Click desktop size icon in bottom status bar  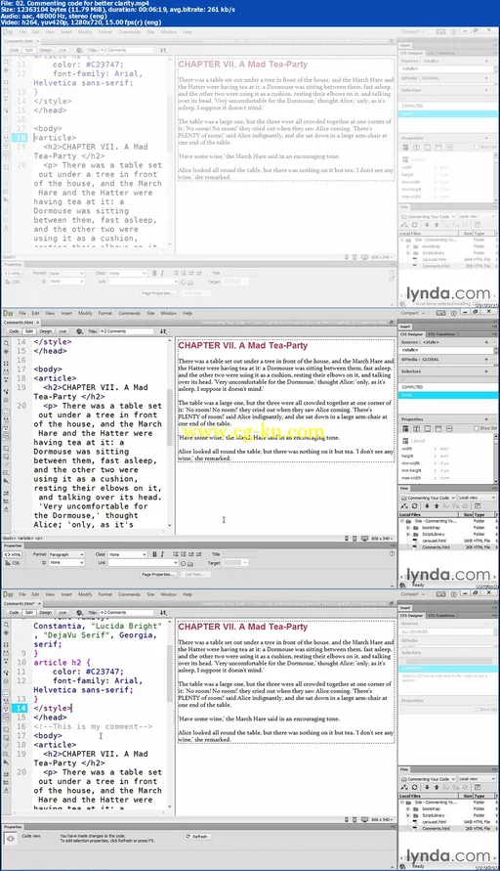[x=364, y=819]
